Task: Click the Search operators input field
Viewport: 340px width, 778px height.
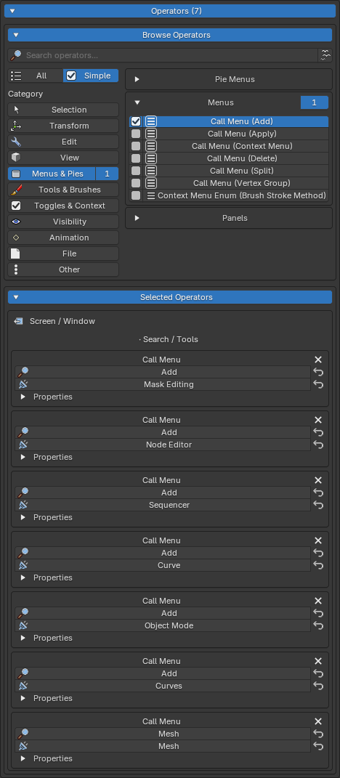Action: tap(163, 55)
